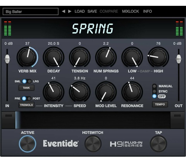This screenshot has width=186, height=163.
Task: Click the NUM SPRINGS knob
Action: coord(106,57)
